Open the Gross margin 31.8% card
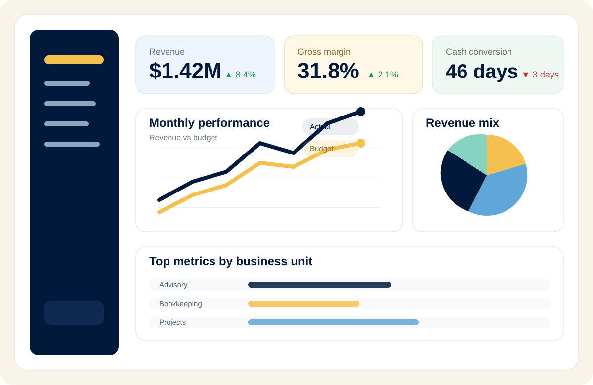 click(353, 65)
